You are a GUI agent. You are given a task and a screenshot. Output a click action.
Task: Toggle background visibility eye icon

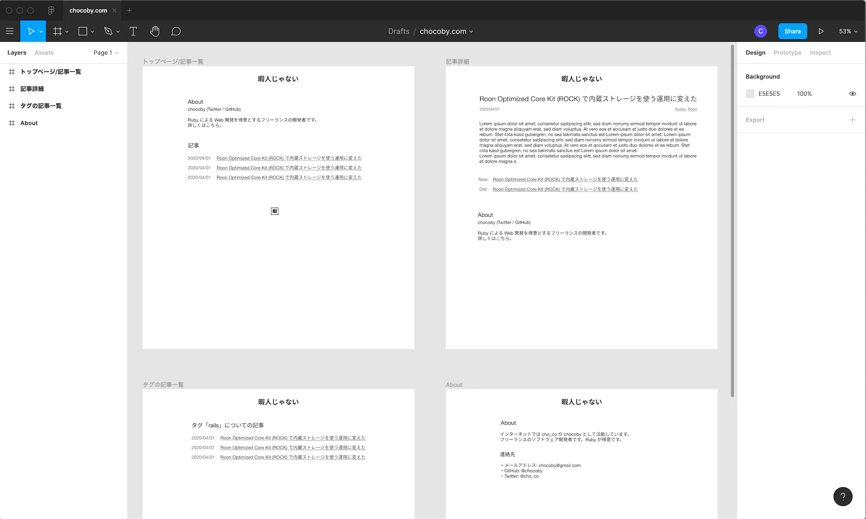pos(852,94)
